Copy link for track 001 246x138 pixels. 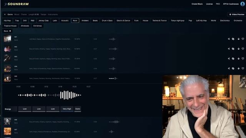(x=233, y=39)
